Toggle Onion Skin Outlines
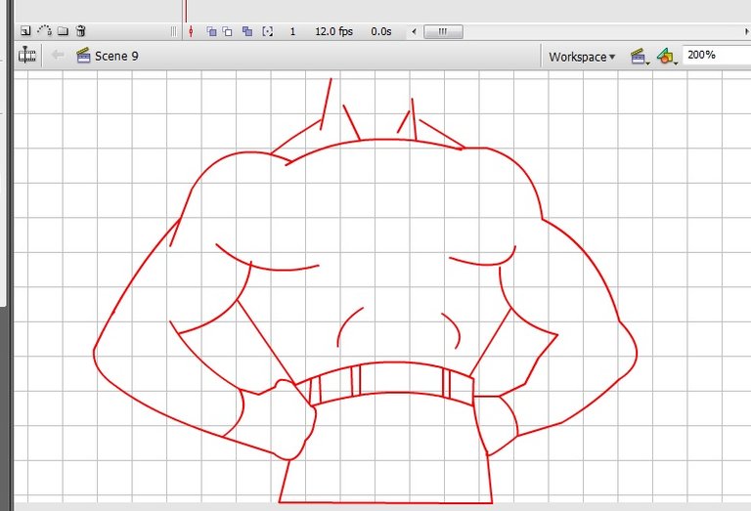 tap(228, 31)
